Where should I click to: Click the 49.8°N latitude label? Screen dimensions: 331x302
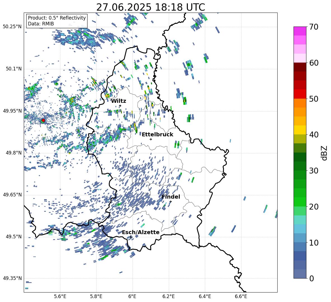pyautogui.click(x=14, y=153)
